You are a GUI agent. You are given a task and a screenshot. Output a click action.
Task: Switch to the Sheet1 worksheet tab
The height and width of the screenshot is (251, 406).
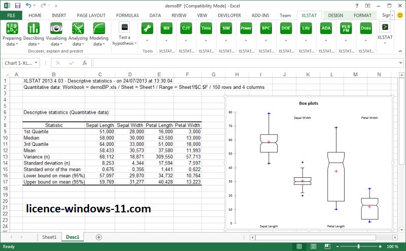pos(49,237)
